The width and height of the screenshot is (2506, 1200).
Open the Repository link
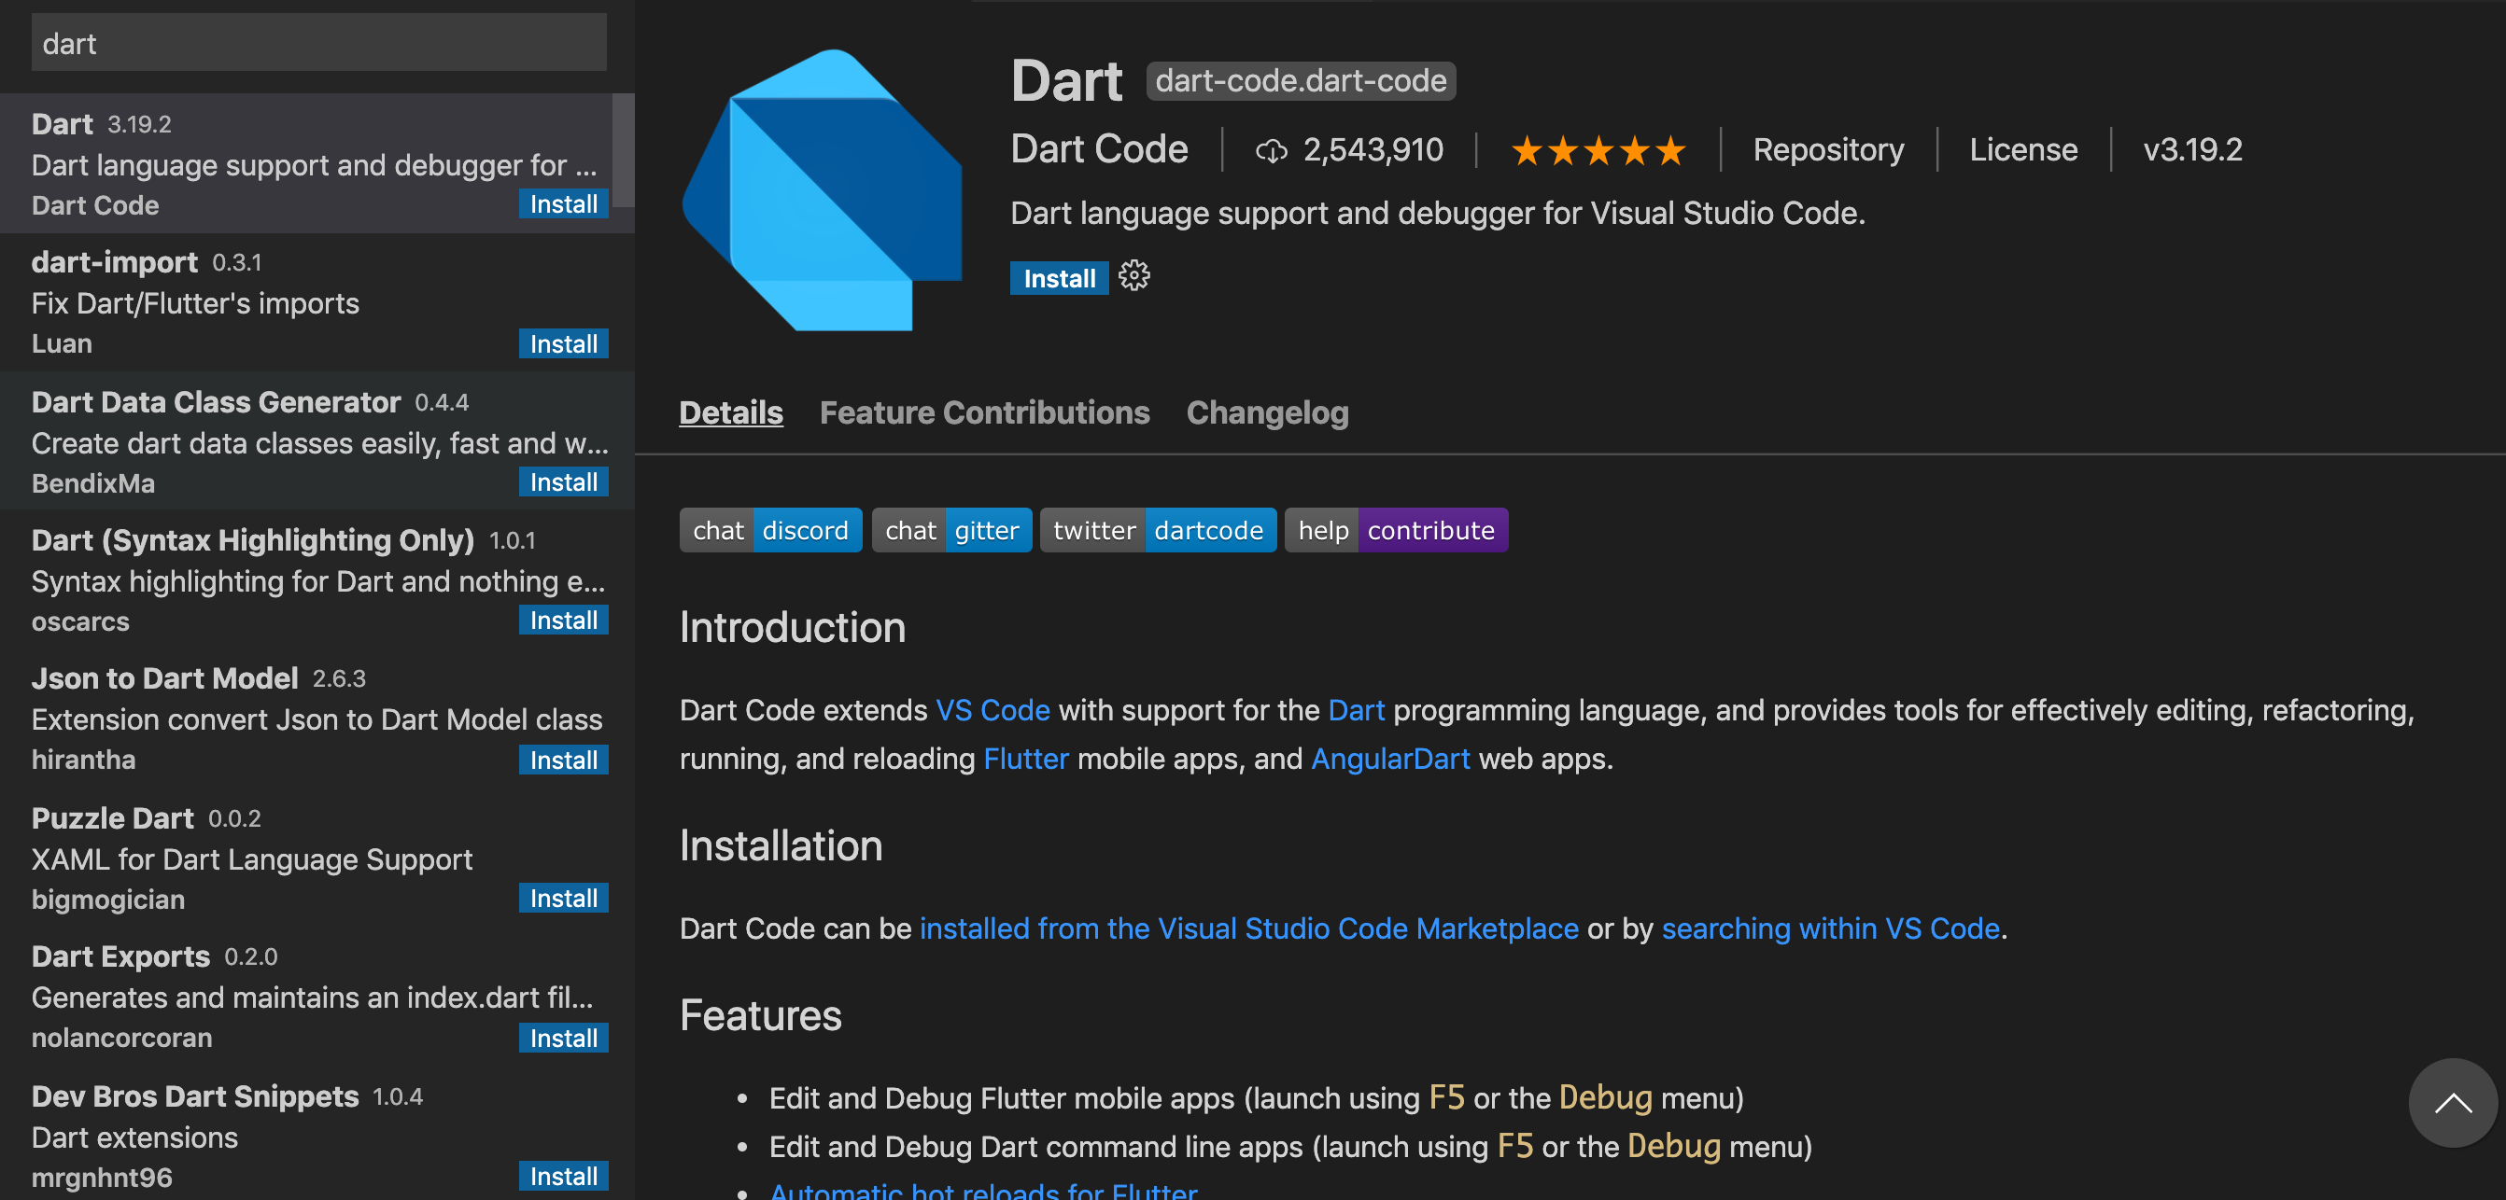pyautogui.click(x=1828, y=149)
